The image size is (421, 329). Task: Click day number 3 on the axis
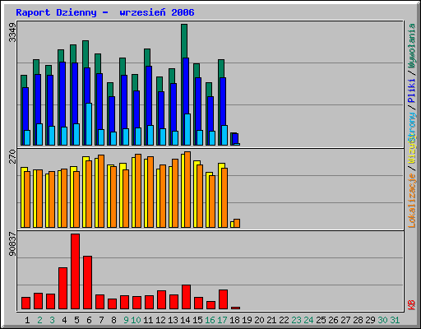[52, 320]
